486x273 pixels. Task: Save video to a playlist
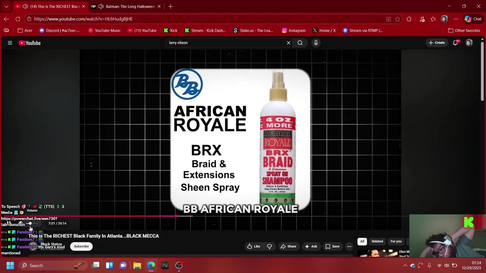[x=332, y=246]
